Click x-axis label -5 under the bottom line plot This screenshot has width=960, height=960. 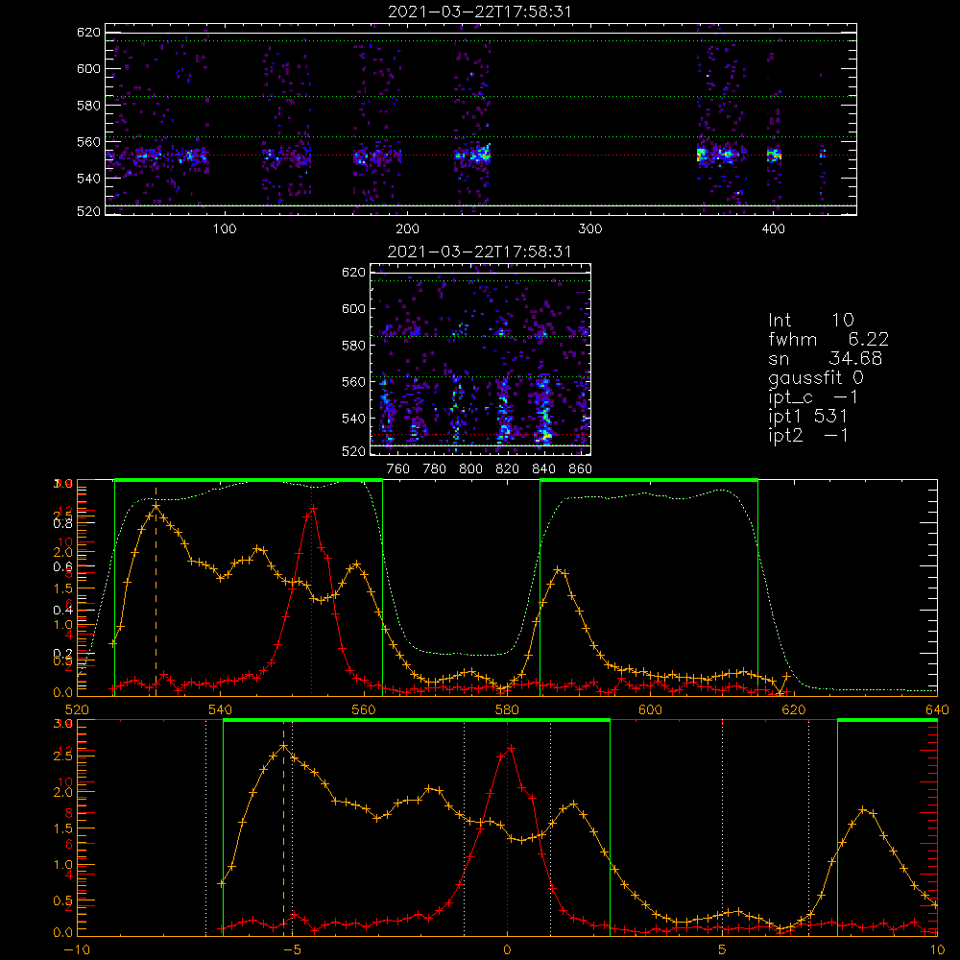click(292, 950)
